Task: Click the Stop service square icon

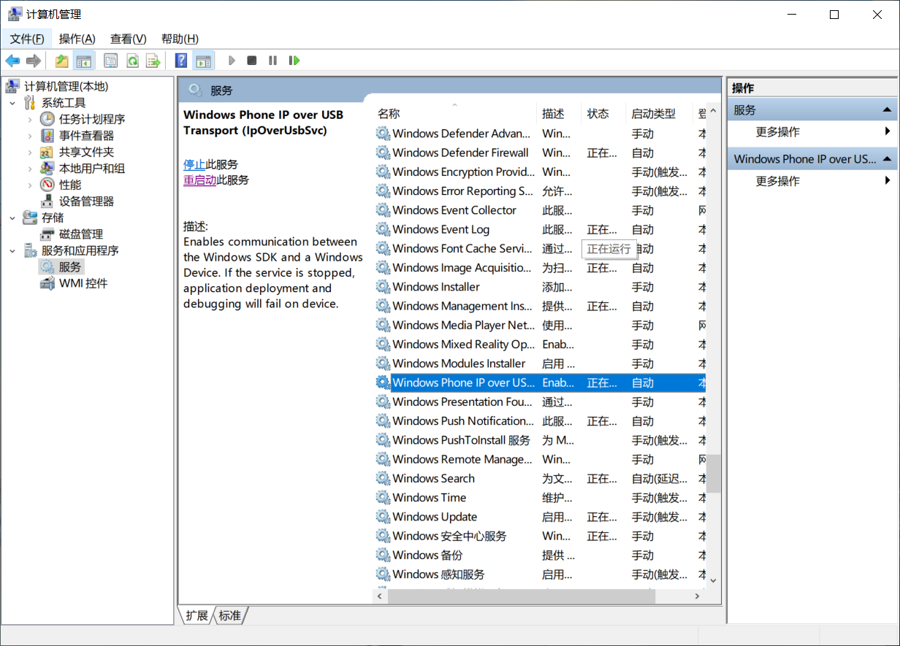Action: click(252, 61)
